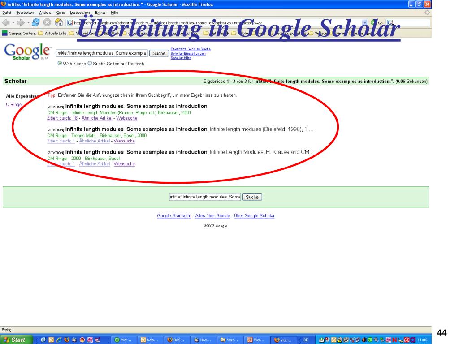Open the Aktuelle Links bookmark folder

[52, 33]
